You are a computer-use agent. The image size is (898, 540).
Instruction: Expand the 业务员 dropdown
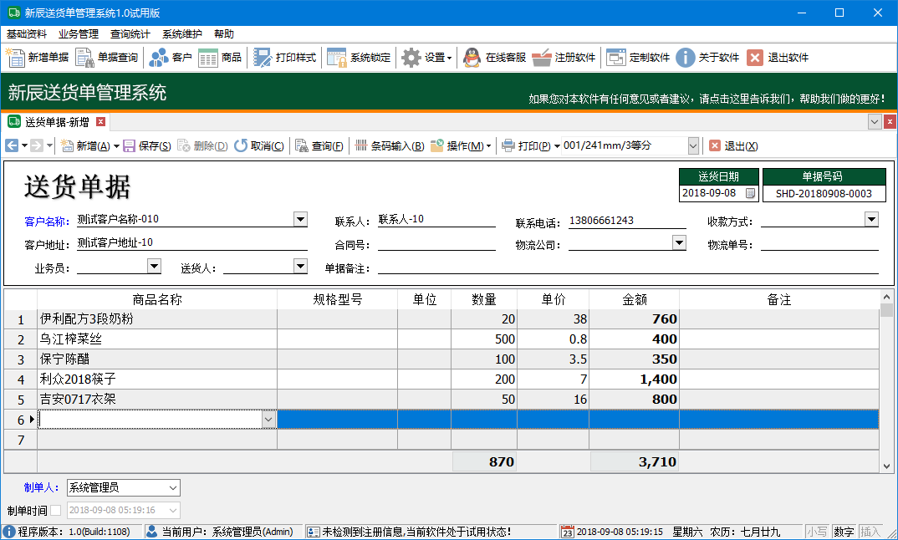pos(154,266)
